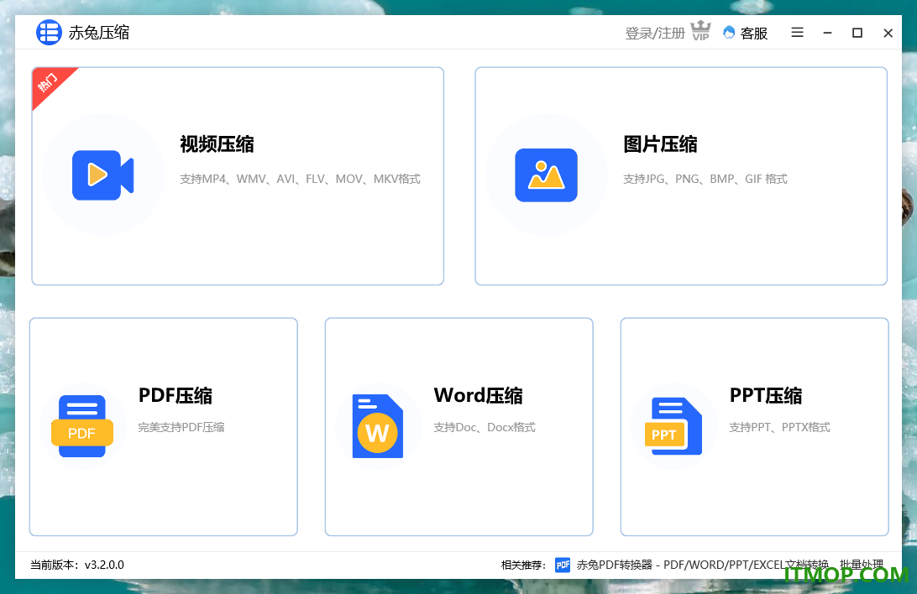
Task: Minimize the 赤兔压缩 window
Action: [827, 34]
